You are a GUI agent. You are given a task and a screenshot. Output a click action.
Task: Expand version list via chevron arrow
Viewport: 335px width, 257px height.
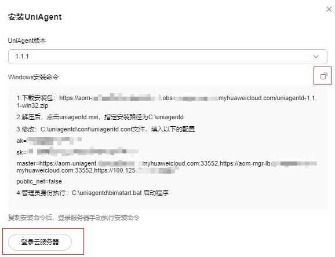315,57
